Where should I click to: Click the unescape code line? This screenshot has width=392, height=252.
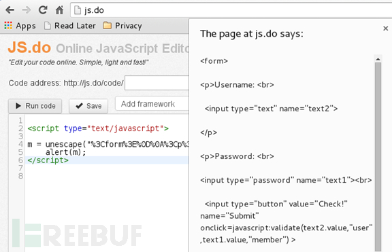pyautogui.click(x=108, y=144)
